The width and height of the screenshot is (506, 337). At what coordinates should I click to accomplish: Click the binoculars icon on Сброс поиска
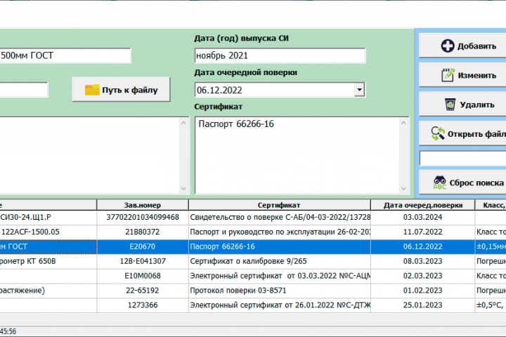point(439,183)
